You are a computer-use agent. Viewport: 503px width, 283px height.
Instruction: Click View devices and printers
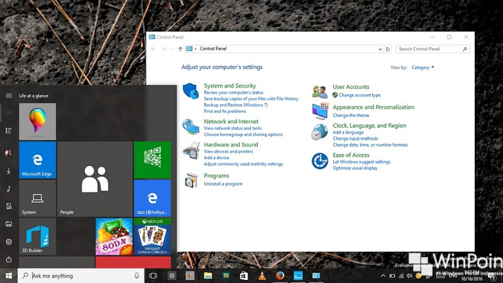tap(228, 151)
